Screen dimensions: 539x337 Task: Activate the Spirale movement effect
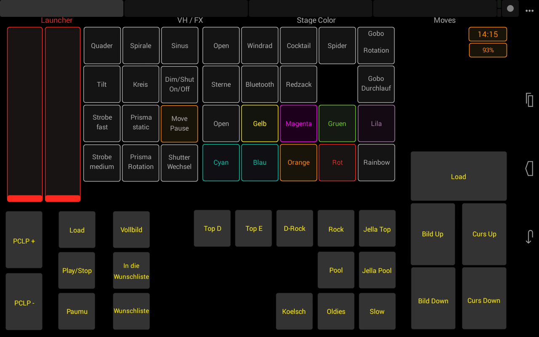click(141, 45)
